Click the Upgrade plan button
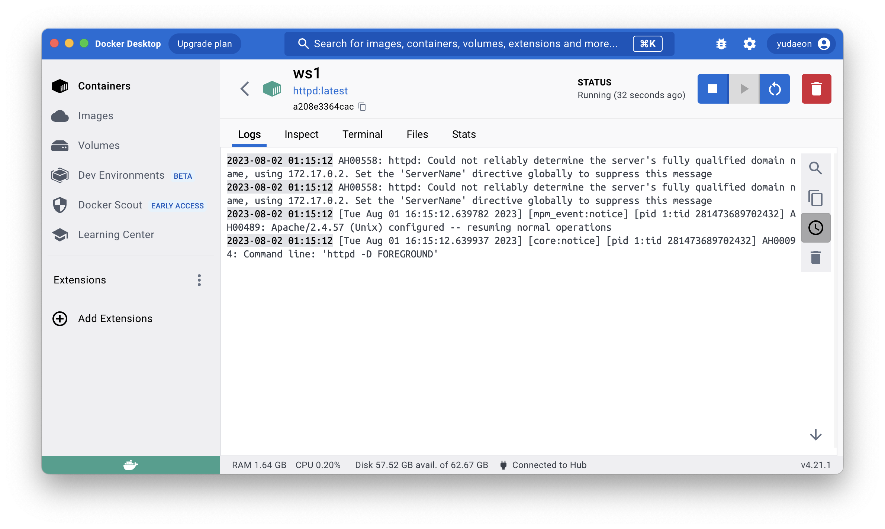Viewport: 885px width, 529px height. click(205, 44)
